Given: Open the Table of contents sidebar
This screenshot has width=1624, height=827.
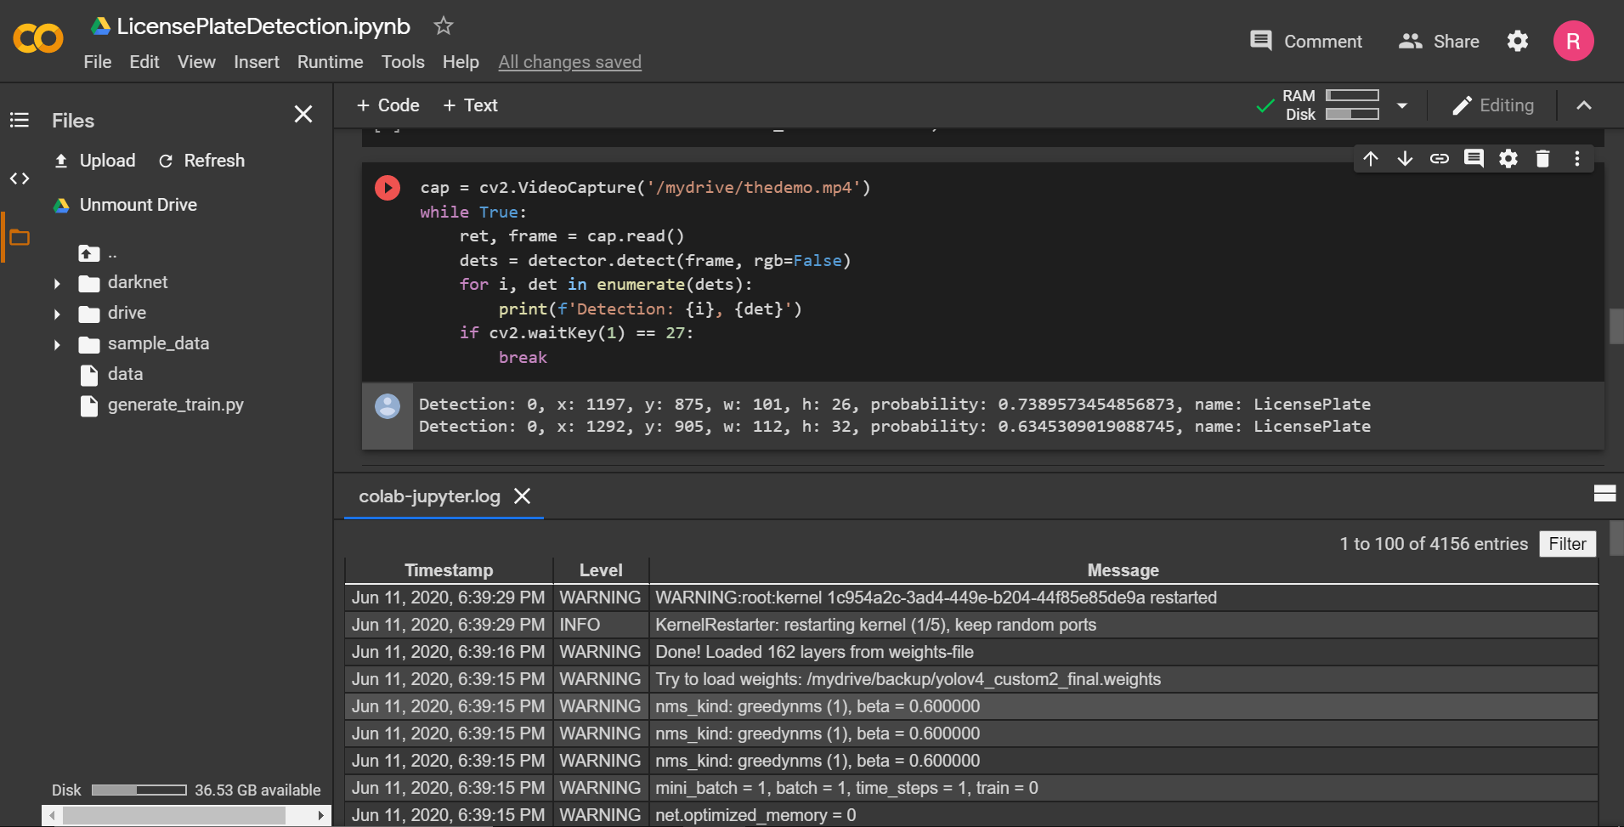Looking at the screenshot, I should point(19,120).
